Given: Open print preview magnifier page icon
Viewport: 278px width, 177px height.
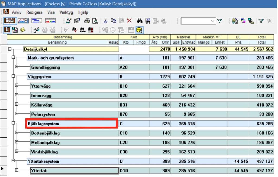Looking at the screenshot, I should click(95, 21).
